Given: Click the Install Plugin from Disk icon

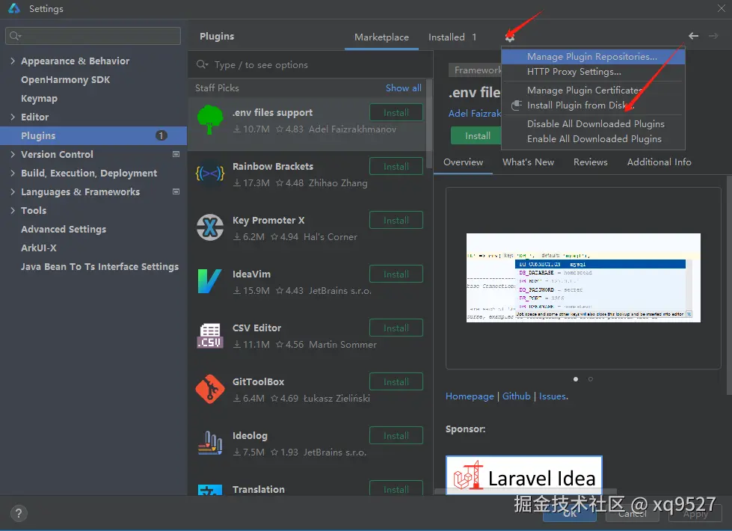Looking at the screenshot, I should click(x=516, y=105).
